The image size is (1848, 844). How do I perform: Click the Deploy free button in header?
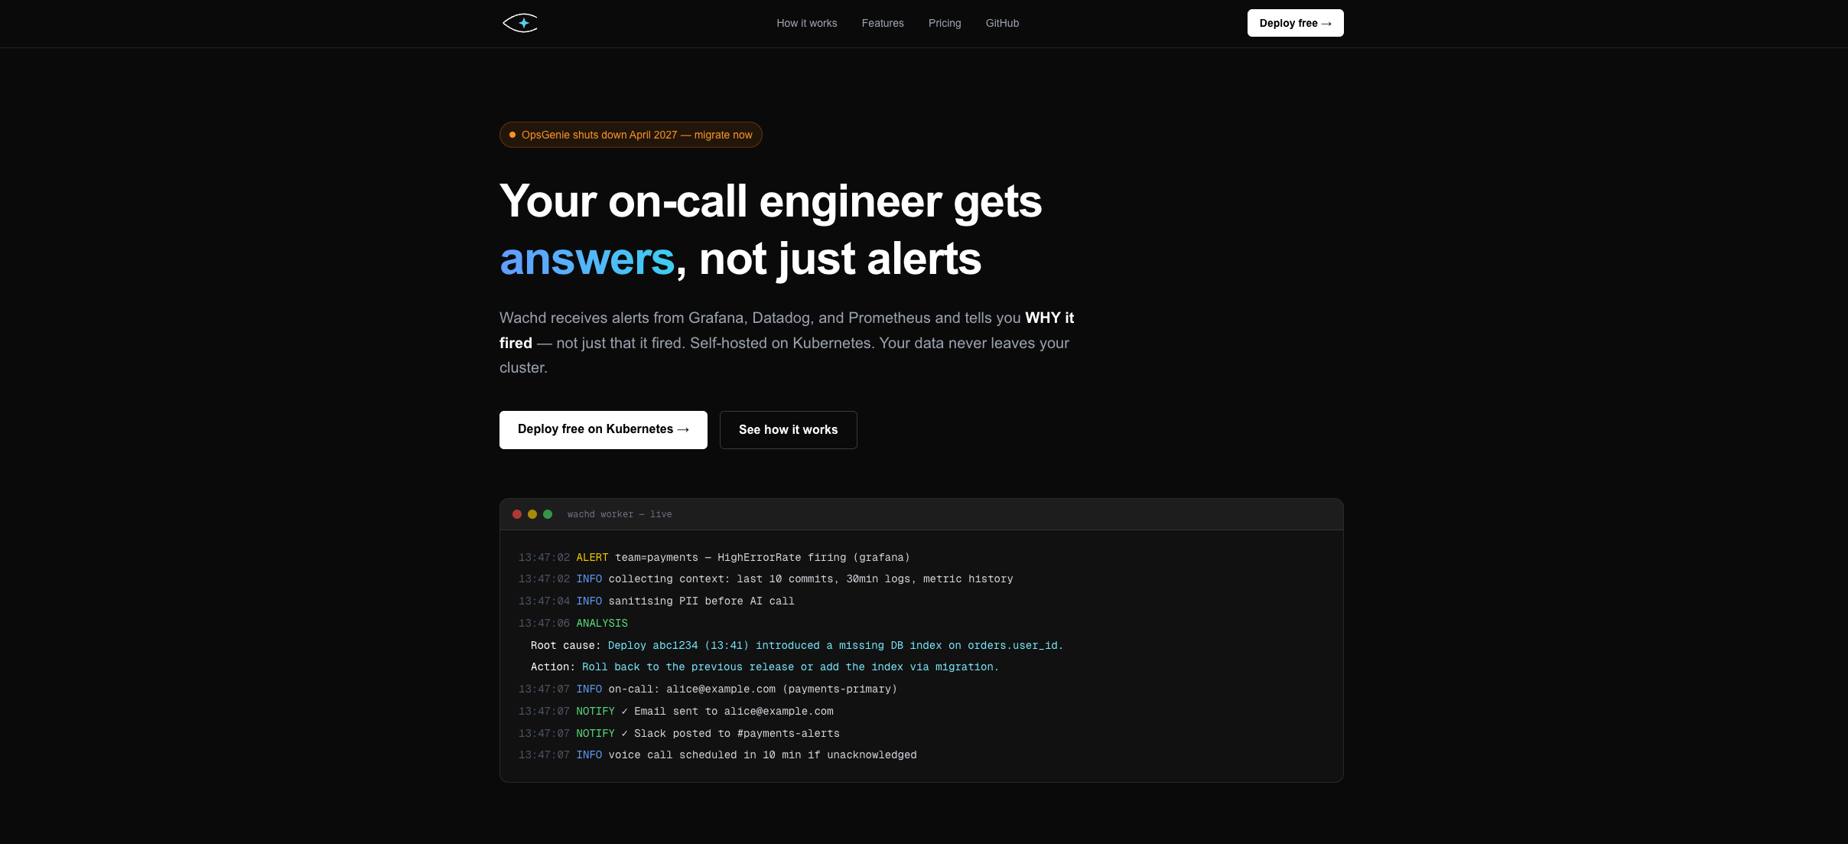tap(1295, 23)
